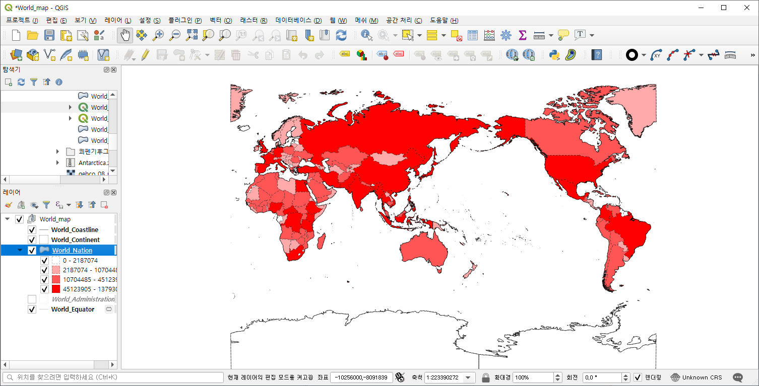Open the 프로젝트 menu
The image size is (759, 386).
click(22, 21)
